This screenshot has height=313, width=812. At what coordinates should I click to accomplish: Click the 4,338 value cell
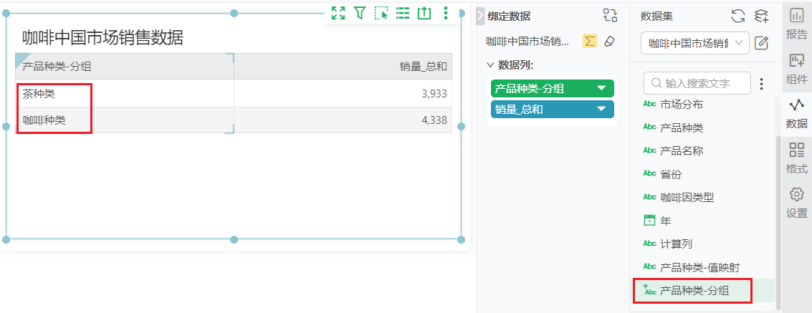(x=343, y=120)
